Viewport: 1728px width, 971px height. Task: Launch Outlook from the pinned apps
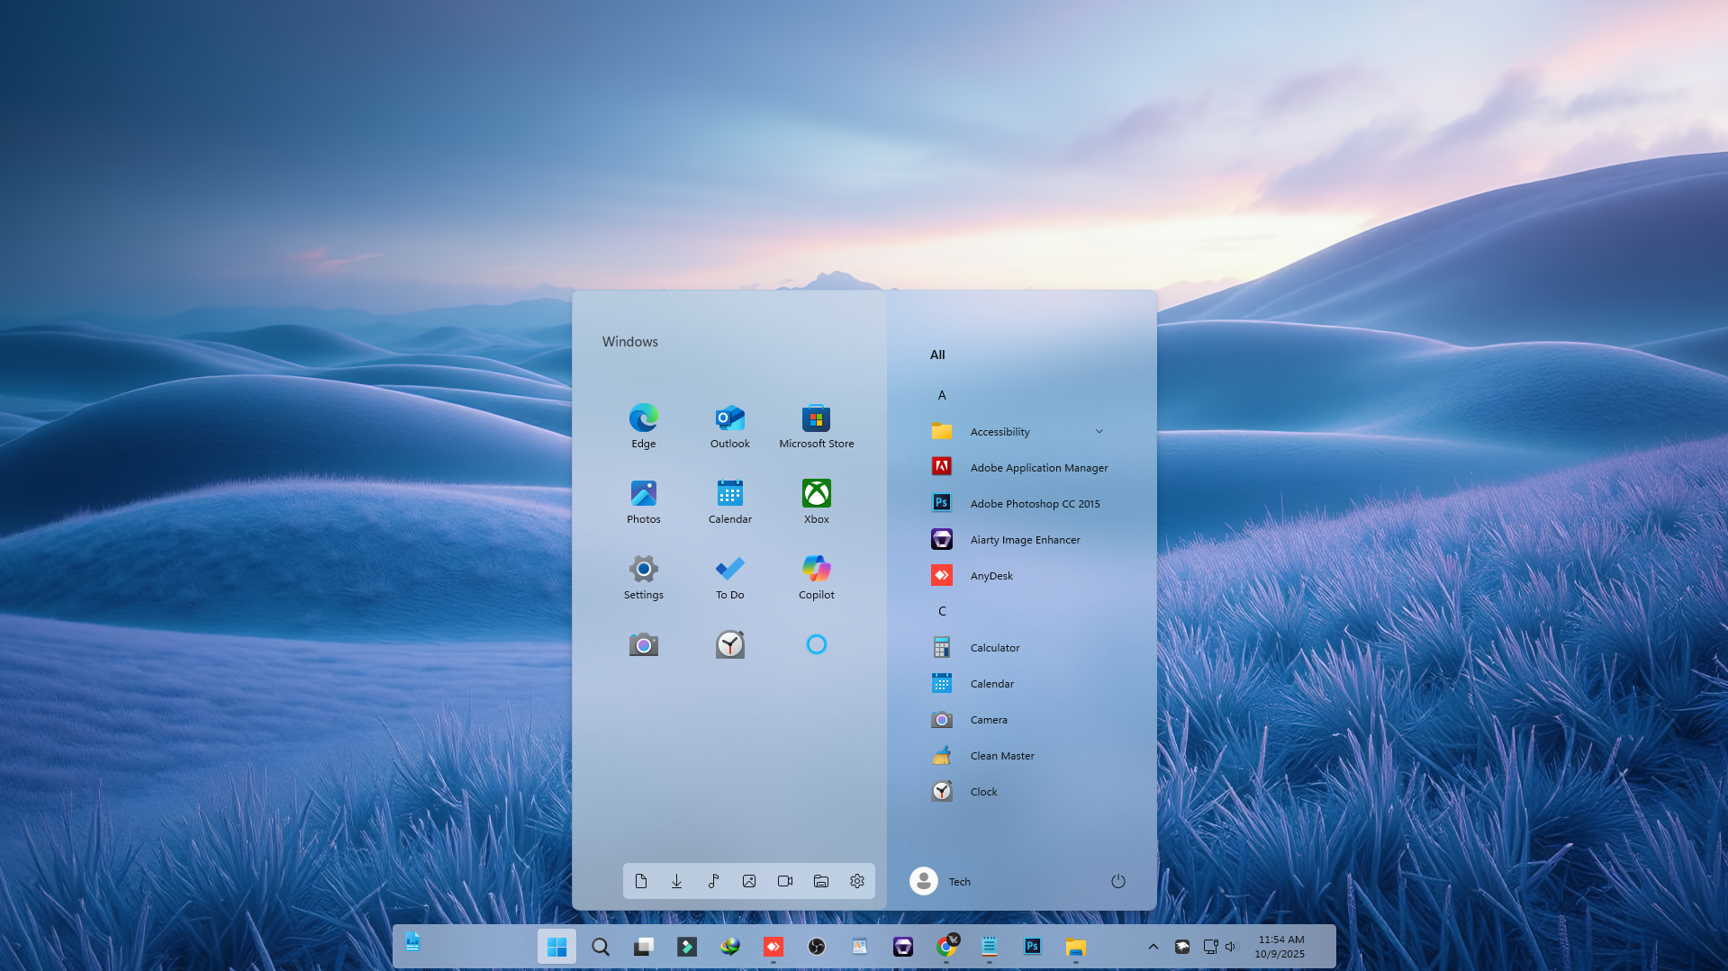coord(729,425)
